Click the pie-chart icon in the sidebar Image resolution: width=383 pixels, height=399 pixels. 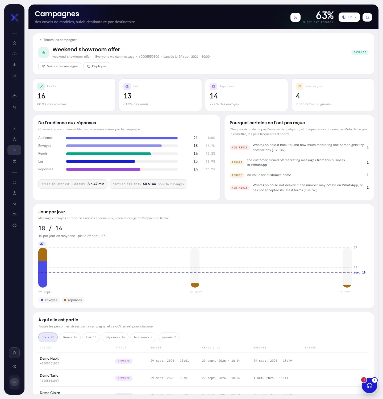pyautogui.click(x=14, y=139)
